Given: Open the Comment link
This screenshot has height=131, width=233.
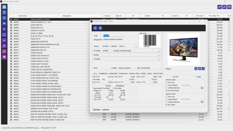Looking at the screenshot, I should [106, 109].
